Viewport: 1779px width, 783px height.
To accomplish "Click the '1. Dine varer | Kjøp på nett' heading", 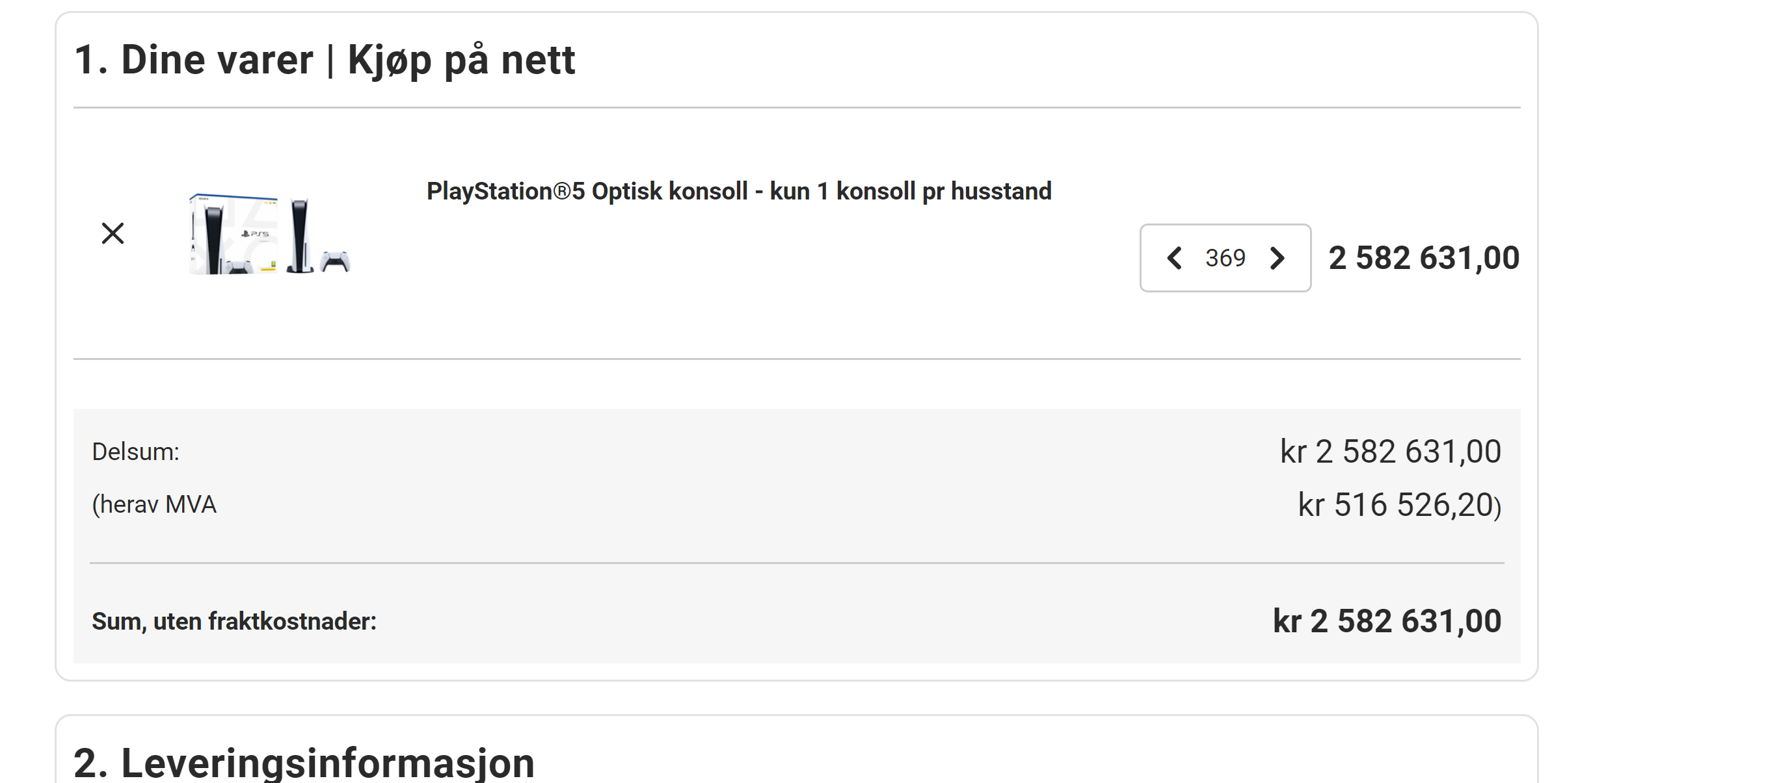I will tap(324, 60).
